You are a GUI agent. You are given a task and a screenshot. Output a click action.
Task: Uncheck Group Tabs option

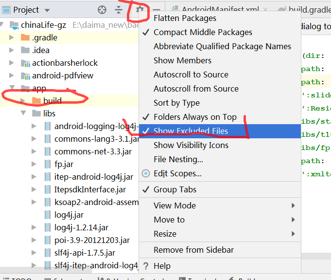(x=220, y=189)
